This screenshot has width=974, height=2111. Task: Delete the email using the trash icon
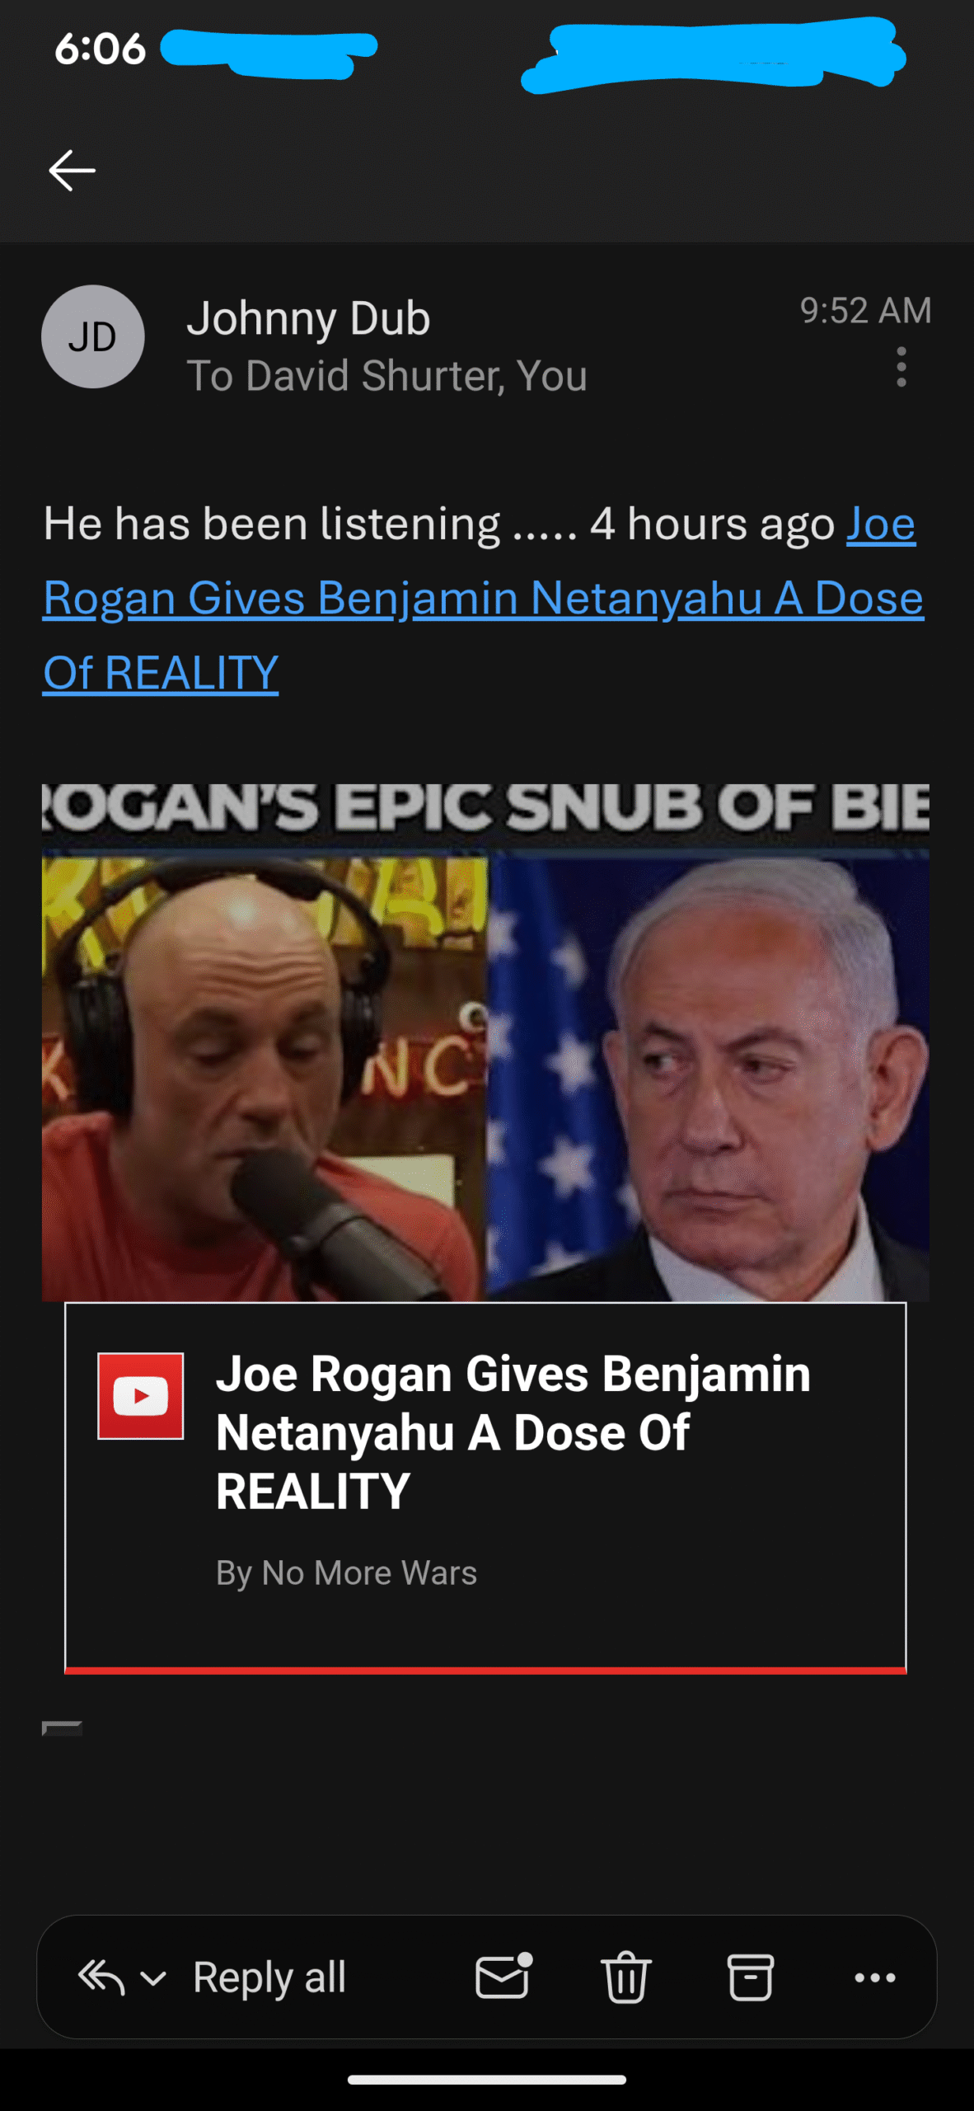click(x=626, y=1977)
